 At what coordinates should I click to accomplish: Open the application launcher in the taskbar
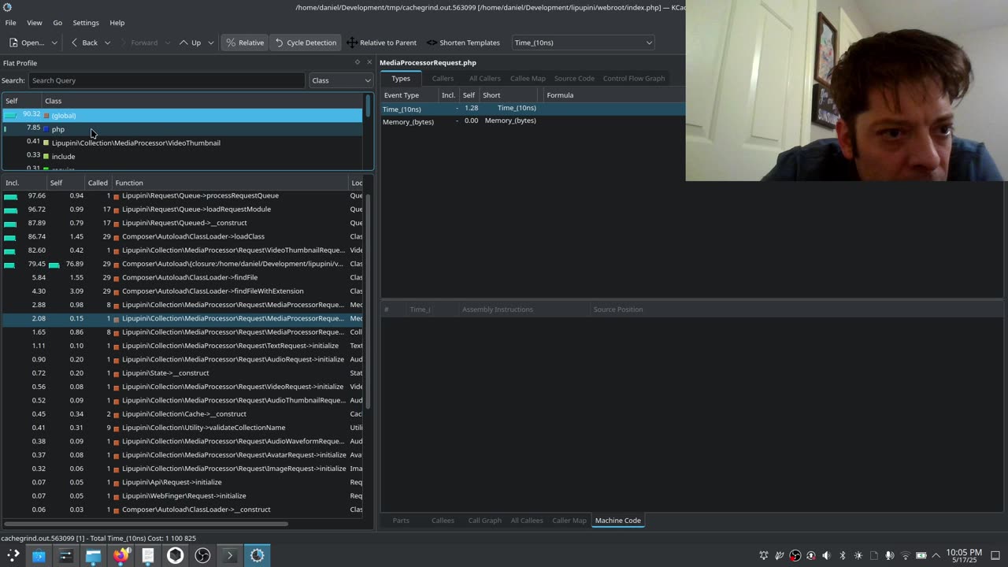[13, 555]
